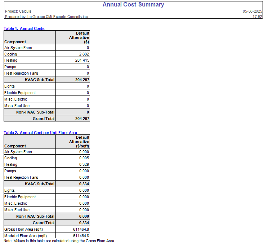
Task: Click the note about Gross Floor Area
Action: coord(59,241)
